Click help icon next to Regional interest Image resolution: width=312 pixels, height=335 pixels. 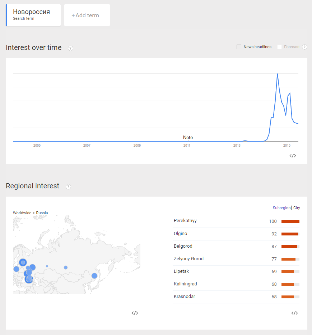click(x=68, y=187)
